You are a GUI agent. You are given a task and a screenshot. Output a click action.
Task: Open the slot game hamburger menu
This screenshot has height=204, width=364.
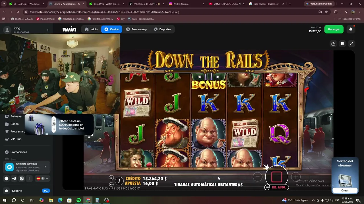(111, 178)
